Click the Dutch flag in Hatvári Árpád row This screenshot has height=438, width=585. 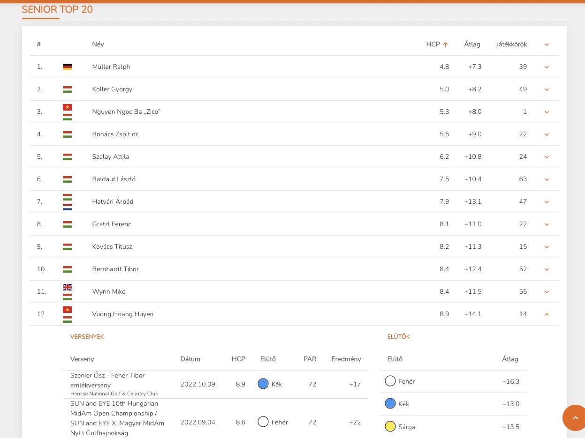[67, 207]
